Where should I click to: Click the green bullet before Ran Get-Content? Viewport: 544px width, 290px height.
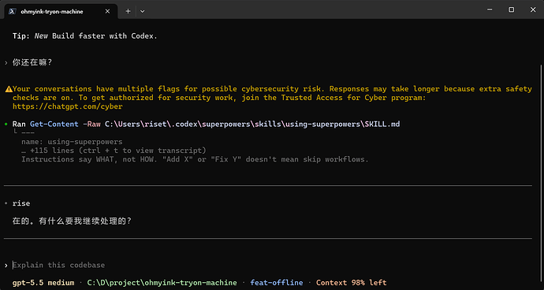pyautogui.click(x=6, y=124)
